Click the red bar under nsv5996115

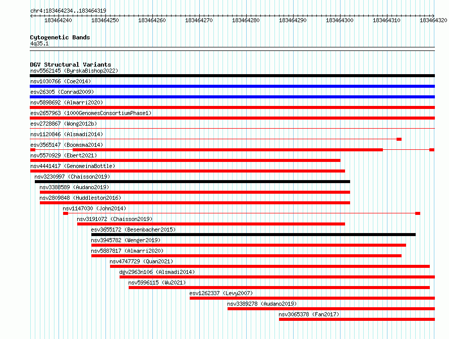[x=279, y=288]
